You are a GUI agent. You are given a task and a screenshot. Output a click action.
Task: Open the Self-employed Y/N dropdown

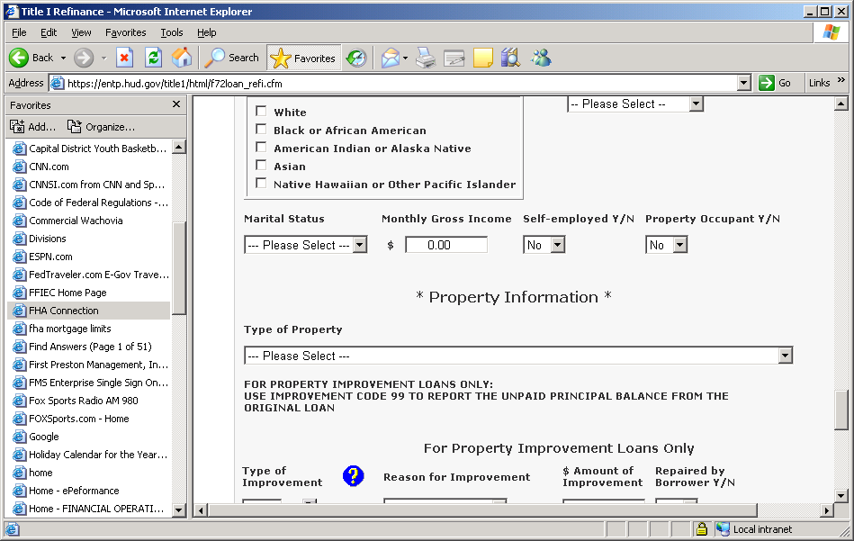pos(544,245)
